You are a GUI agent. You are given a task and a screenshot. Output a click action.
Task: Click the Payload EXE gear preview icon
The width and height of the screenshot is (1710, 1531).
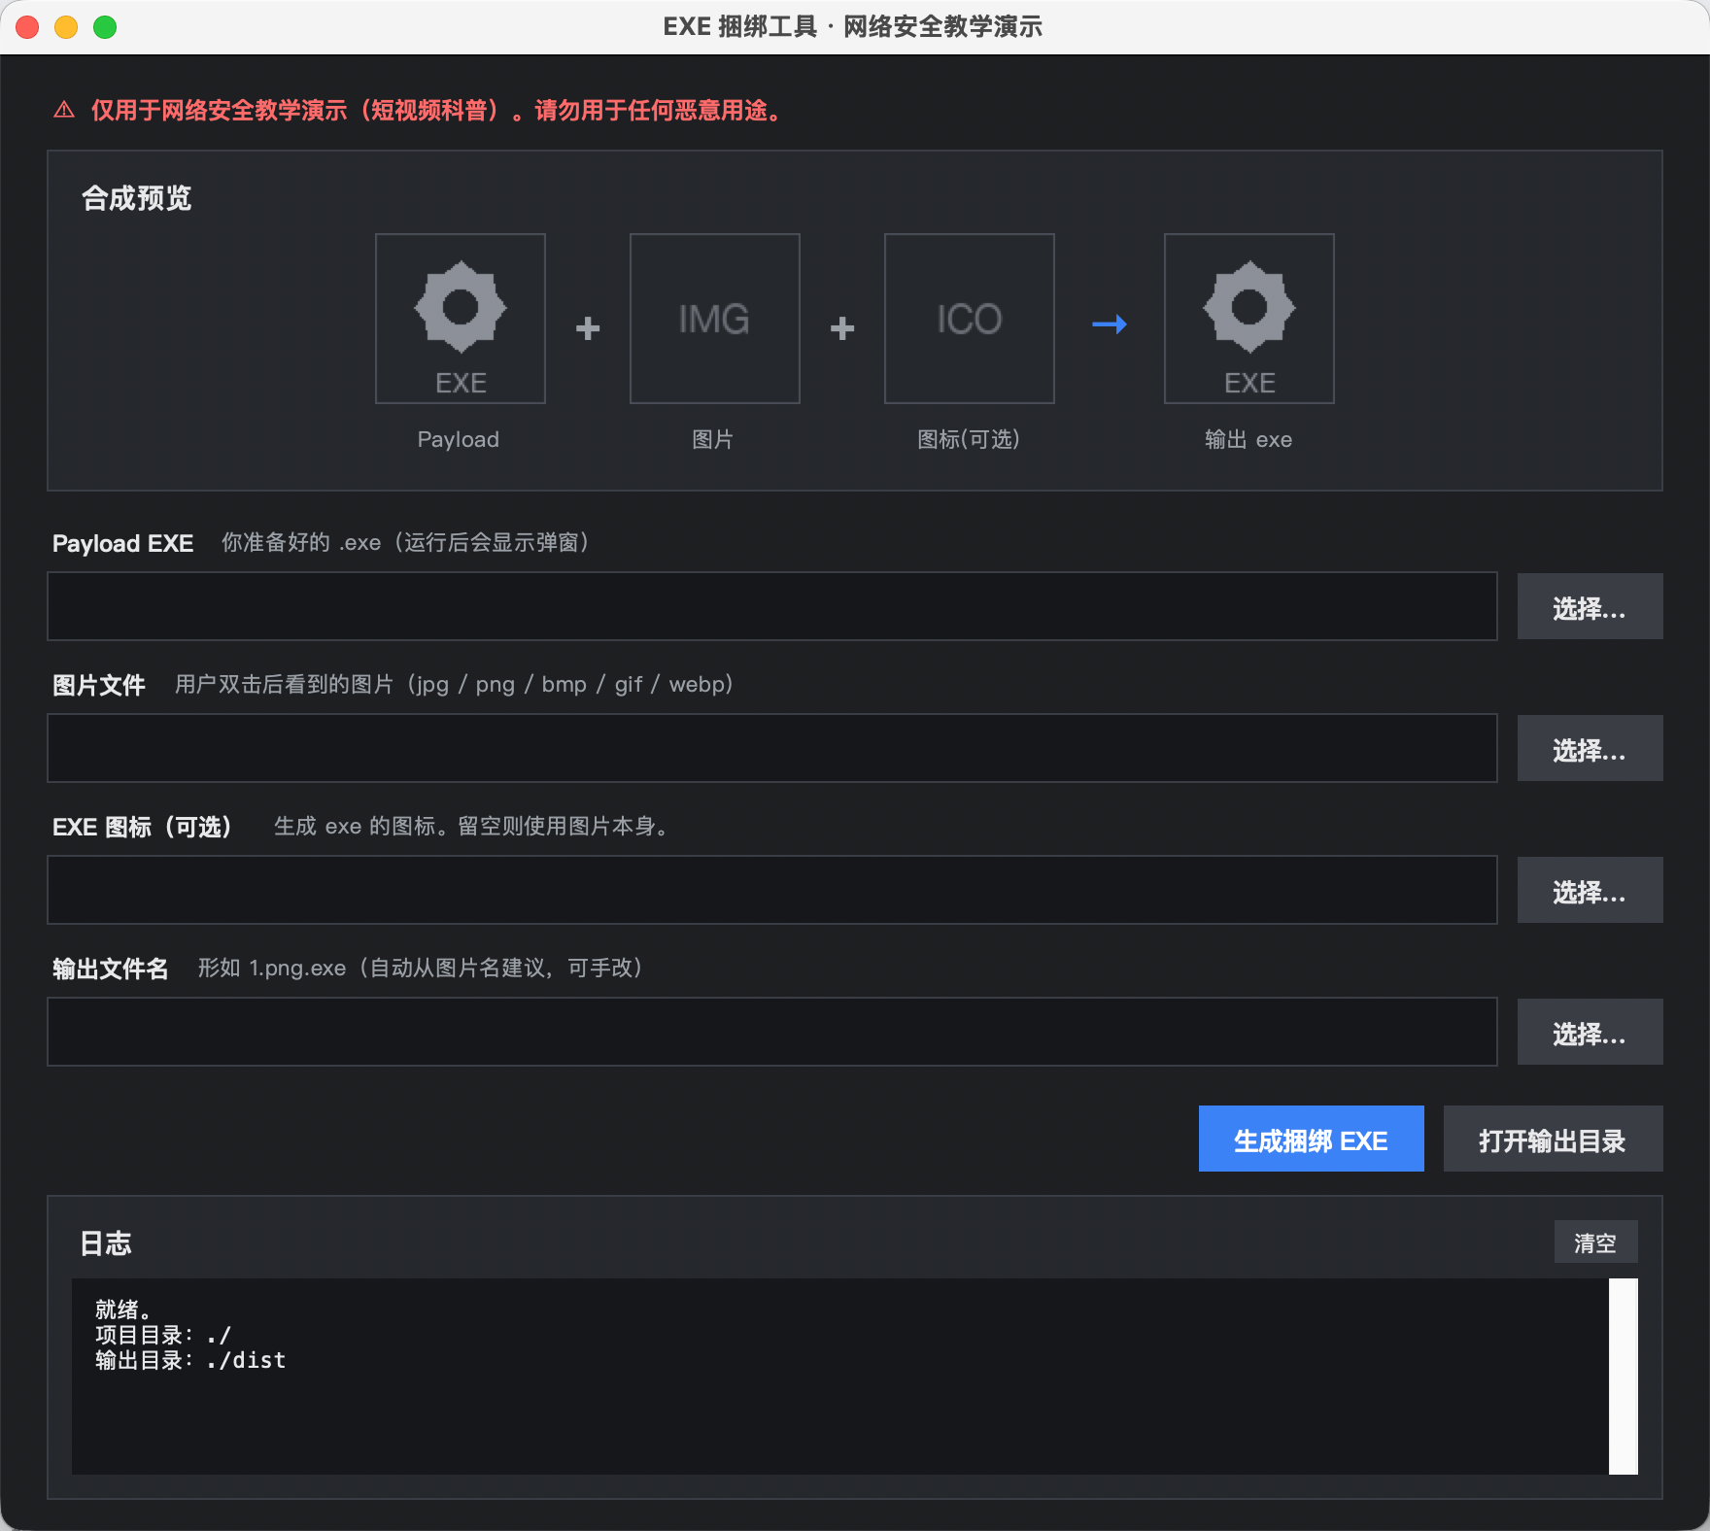pos(461,318)
